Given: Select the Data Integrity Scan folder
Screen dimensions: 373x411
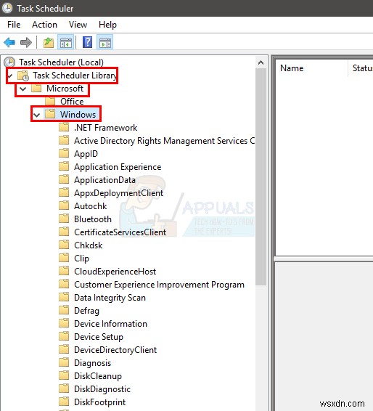Looking at the screenshot, I should pos(110,298).
